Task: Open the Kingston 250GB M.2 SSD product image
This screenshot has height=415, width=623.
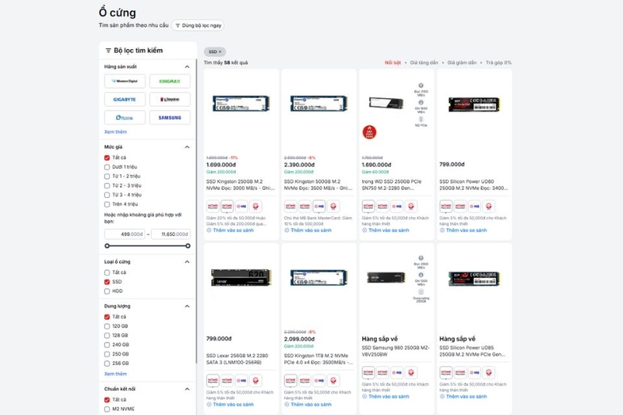Action: click(241, 104)
